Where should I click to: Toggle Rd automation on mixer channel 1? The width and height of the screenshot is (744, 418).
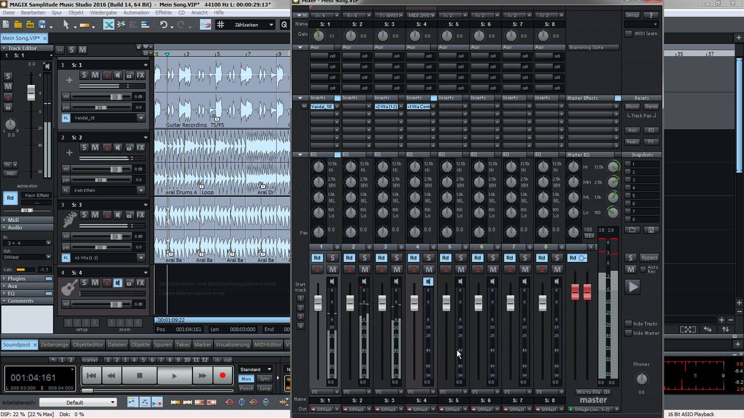(317, 258)
